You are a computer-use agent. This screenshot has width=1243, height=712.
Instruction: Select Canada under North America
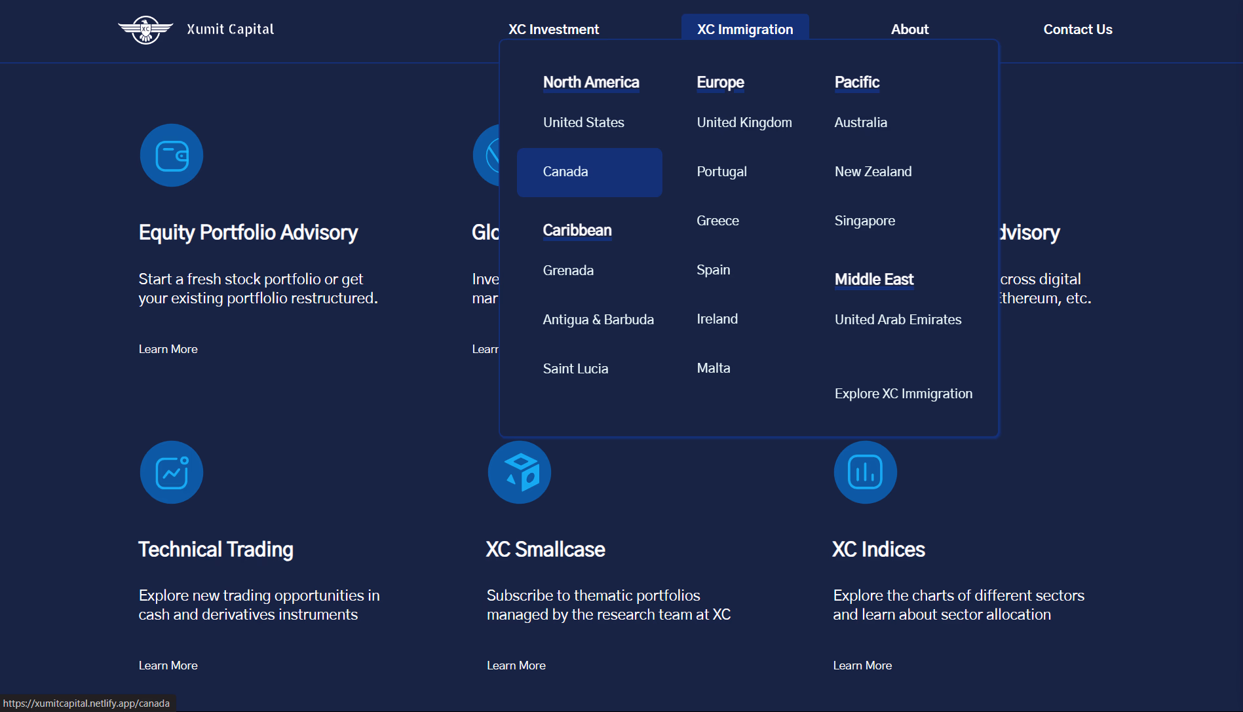(565, 172)
